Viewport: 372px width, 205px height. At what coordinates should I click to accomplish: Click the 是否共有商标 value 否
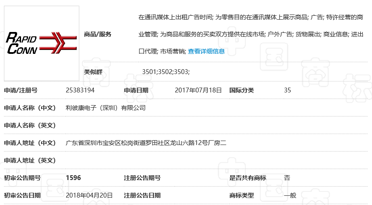[x=287, y=178]
